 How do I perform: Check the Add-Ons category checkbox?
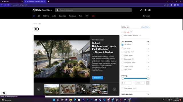(122, 52)
